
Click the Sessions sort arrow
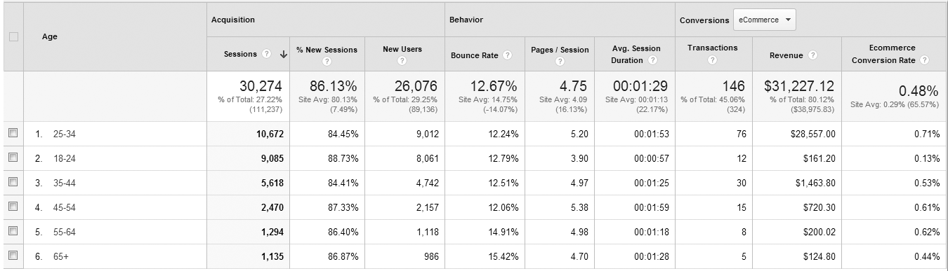(x=284, y=55)
